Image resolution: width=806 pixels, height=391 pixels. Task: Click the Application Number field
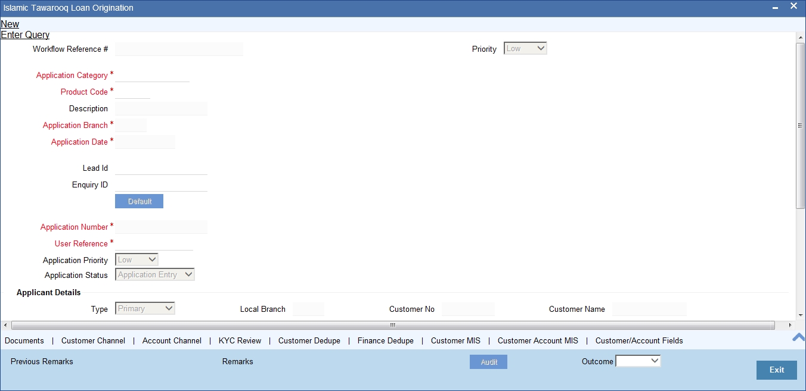coord(161,227)
